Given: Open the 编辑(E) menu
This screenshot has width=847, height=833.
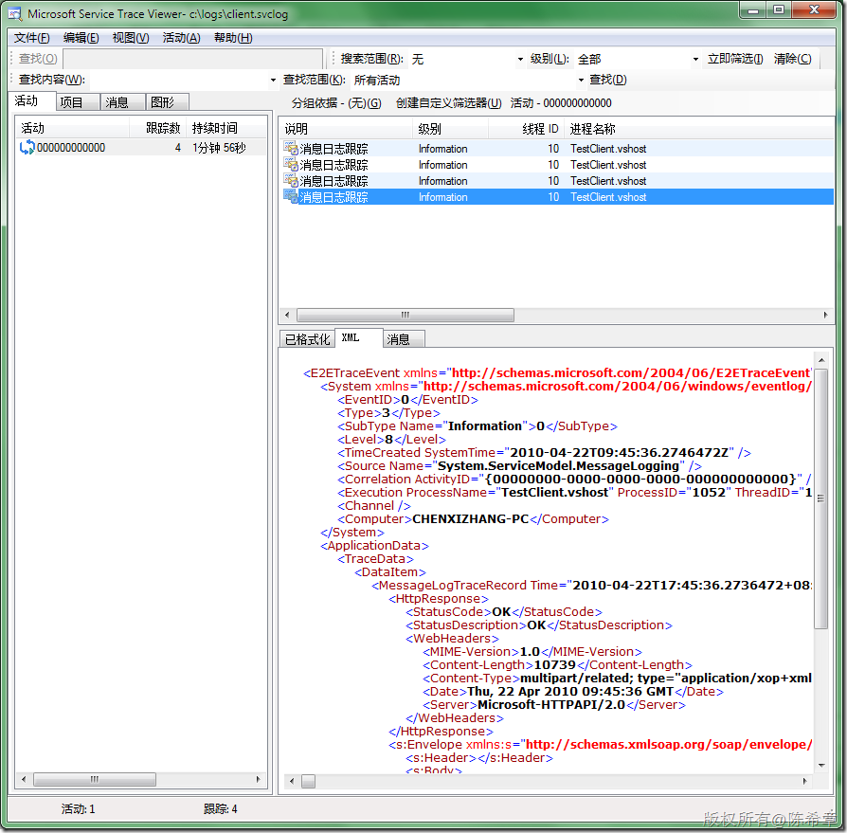Looking at the screenshot, I should (81, 38).
